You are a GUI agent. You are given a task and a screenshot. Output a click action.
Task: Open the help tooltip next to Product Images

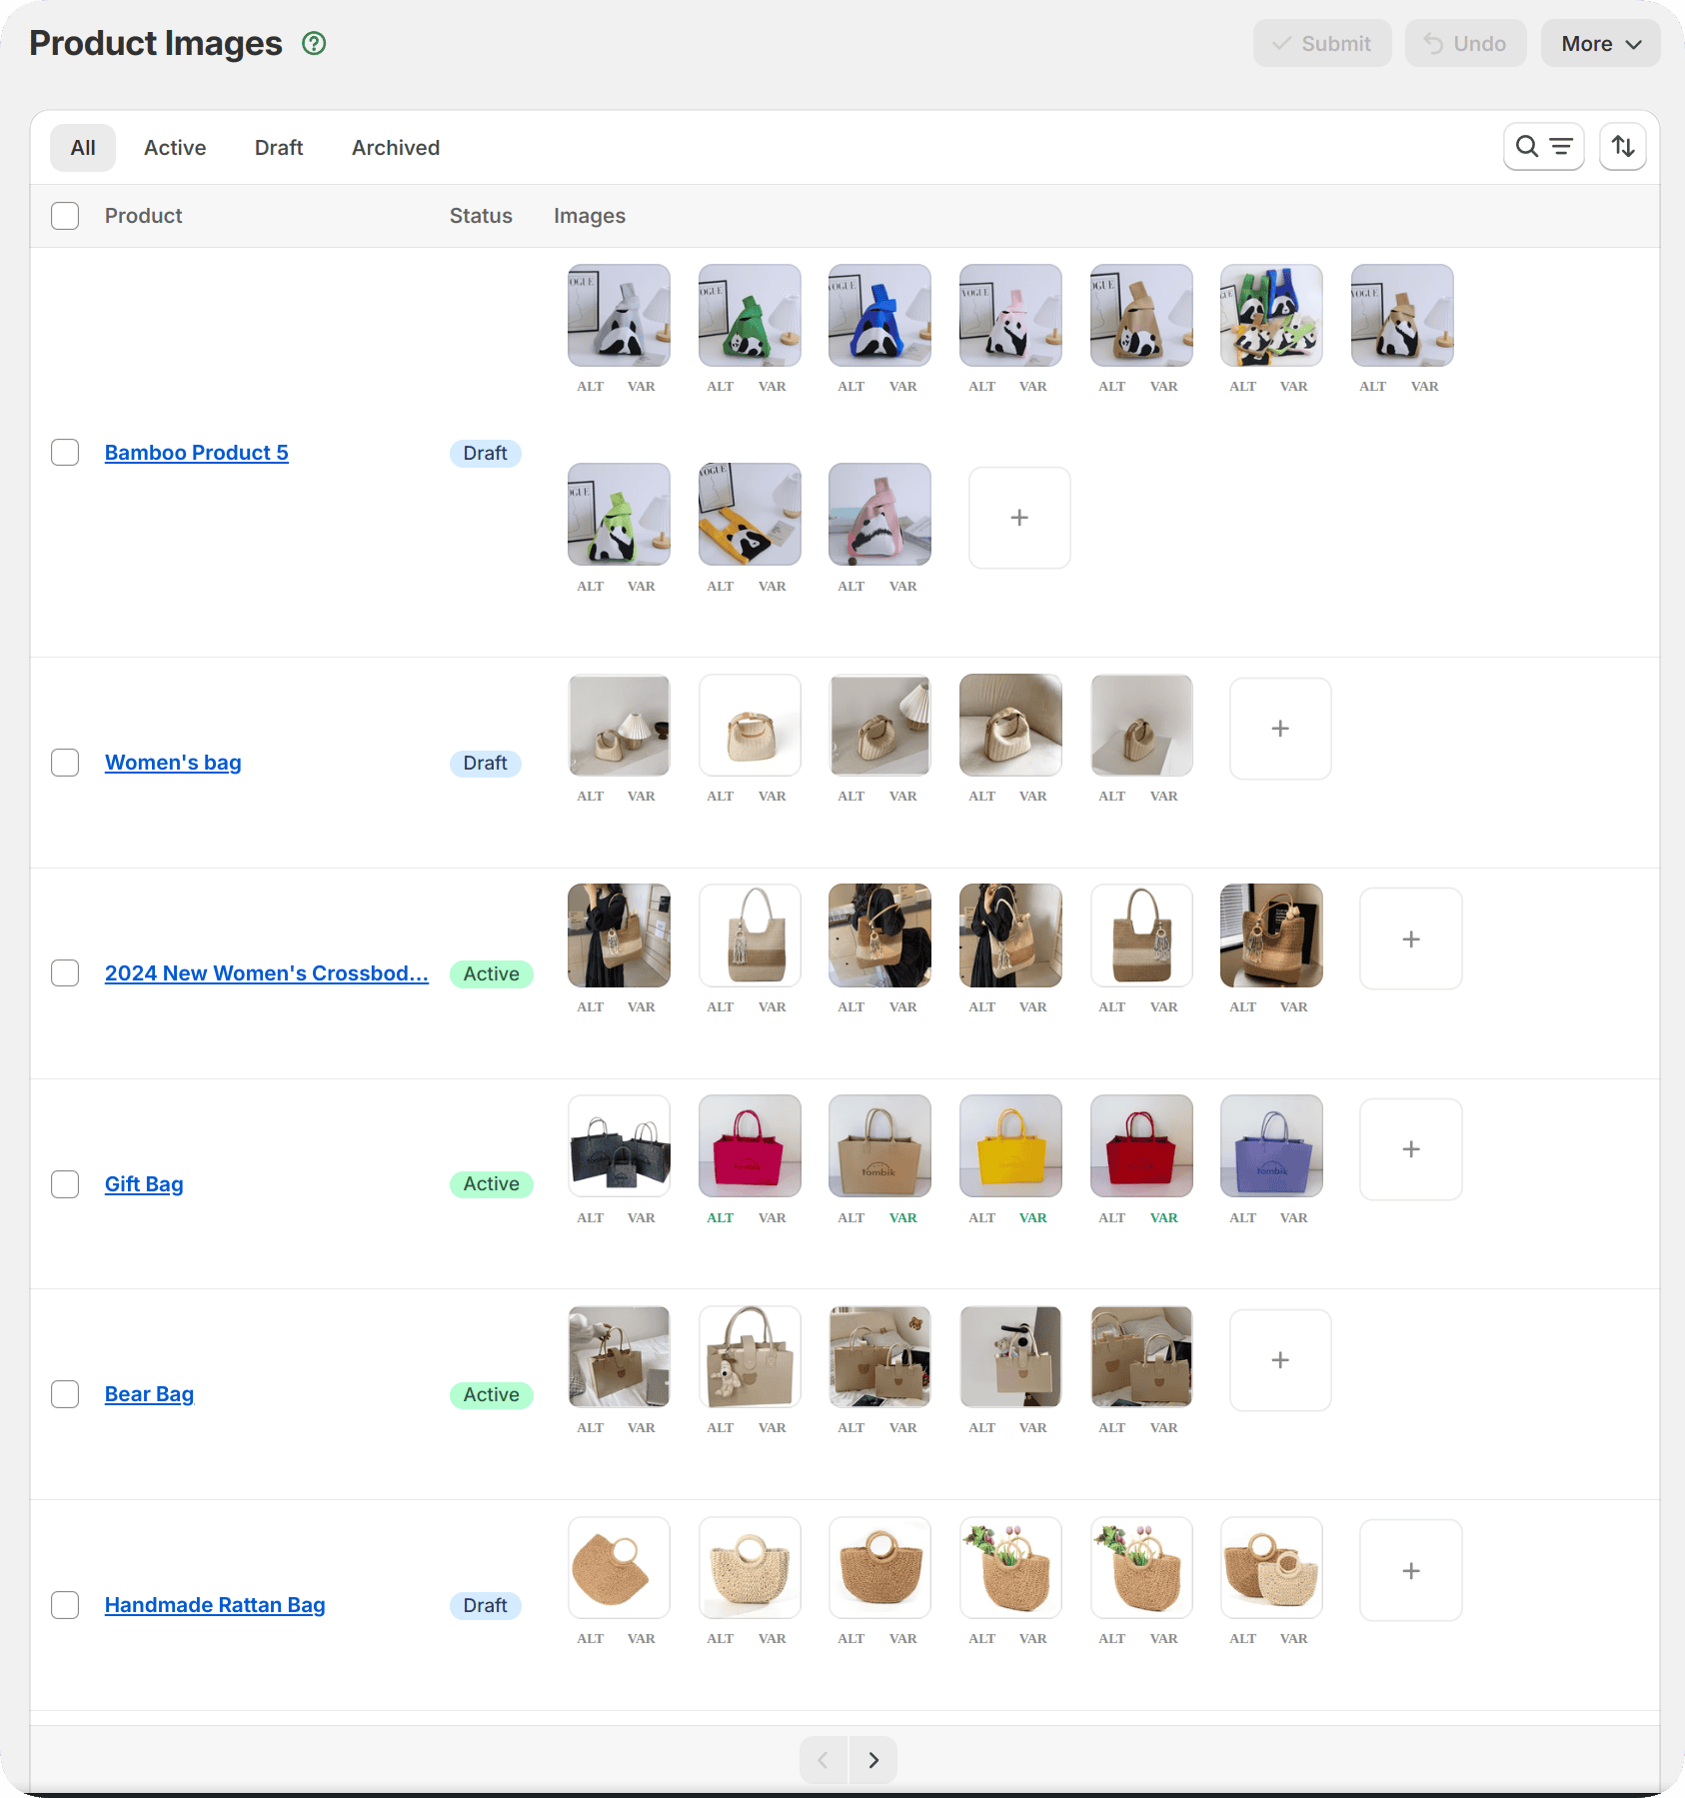pos(314,43)
